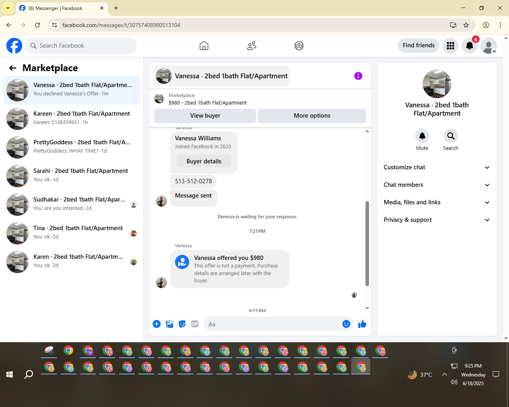Open the notifications bell
509x407 pixels.
click(x=470, y=46)
